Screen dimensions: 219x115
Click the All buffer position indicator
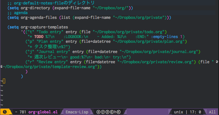[212, 112]
